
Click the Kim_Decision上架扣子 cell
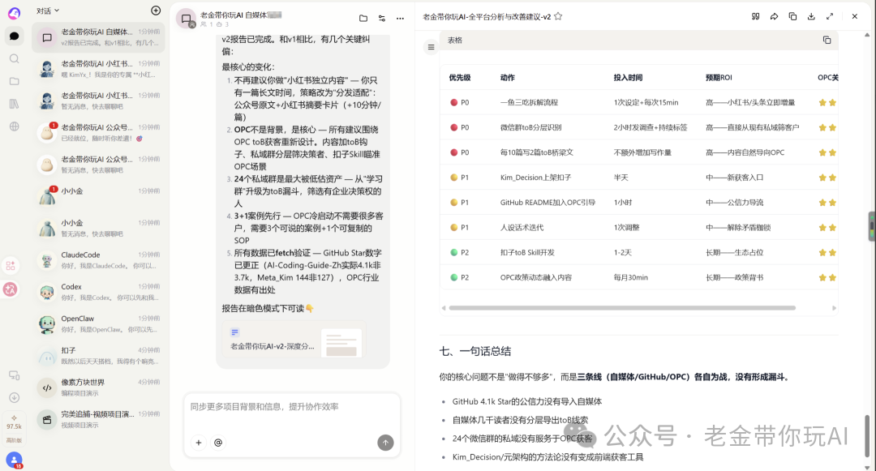click(x=535, y=178)
